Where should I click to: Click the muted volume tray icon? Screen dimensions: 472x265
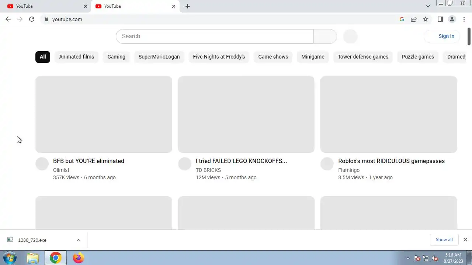pyautogui.click(x=435, y=258)
